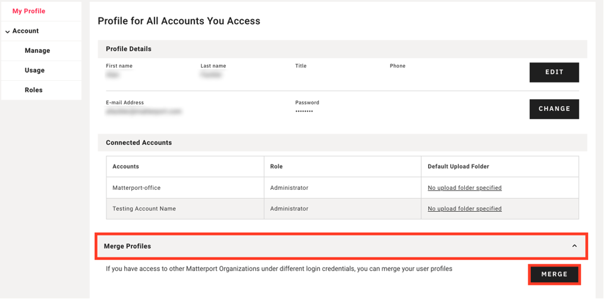Open upload folder link for Testing Account Name

(x=464, y=209)
